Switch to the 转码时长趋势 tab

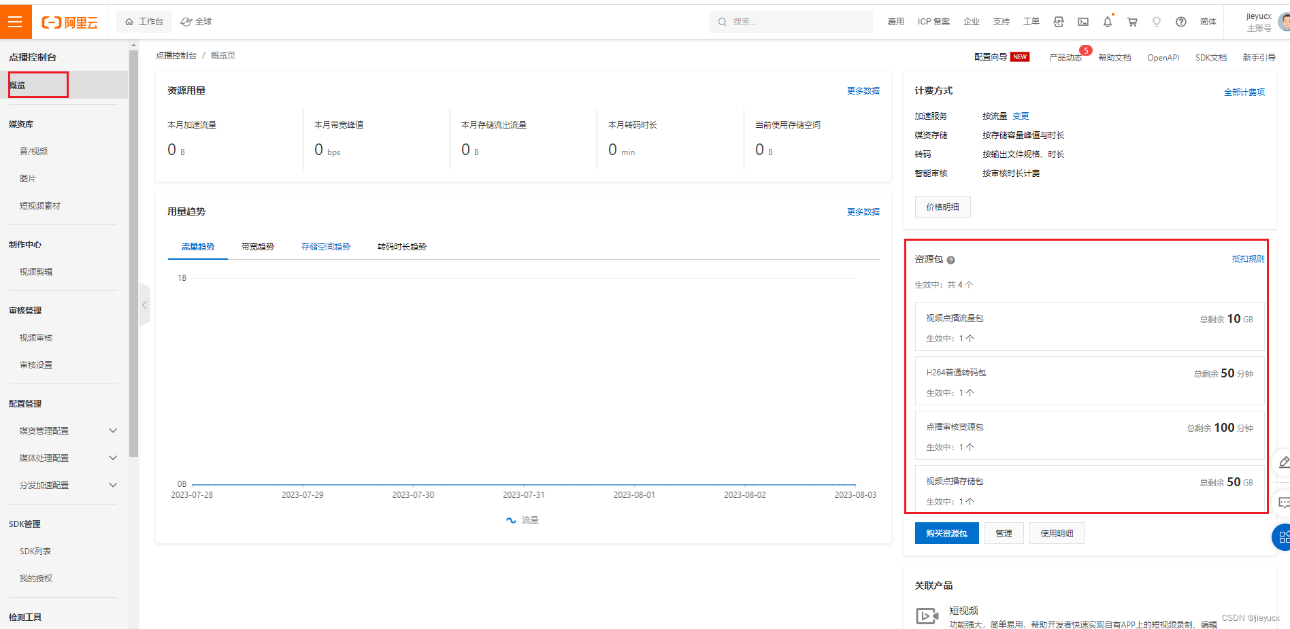coord(402,246)
